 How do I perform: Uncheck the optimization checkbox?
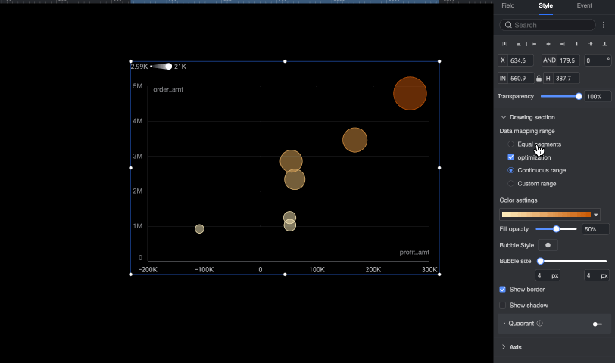pos(510,157)
